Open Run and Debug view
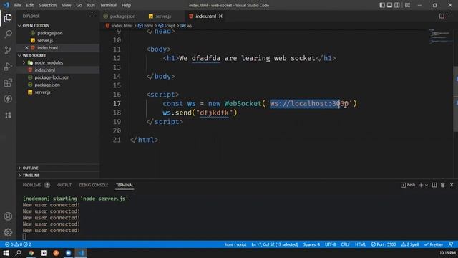Viewport: 458px width, 258px height. click(x=8, y=67)
